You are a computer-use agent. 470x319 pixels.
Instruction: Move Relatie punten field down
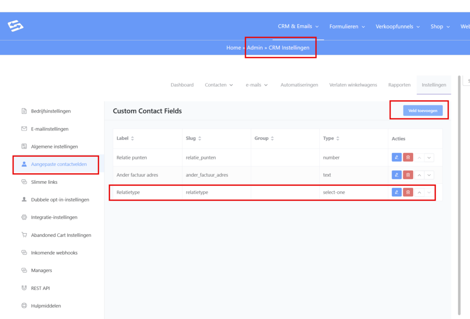pyautogui.click(x=429, y=158)
